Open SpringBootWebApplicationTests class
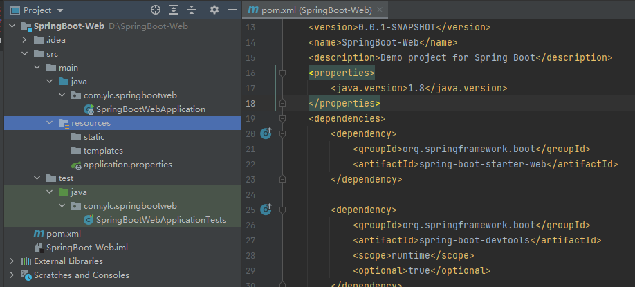 [160, 220]
